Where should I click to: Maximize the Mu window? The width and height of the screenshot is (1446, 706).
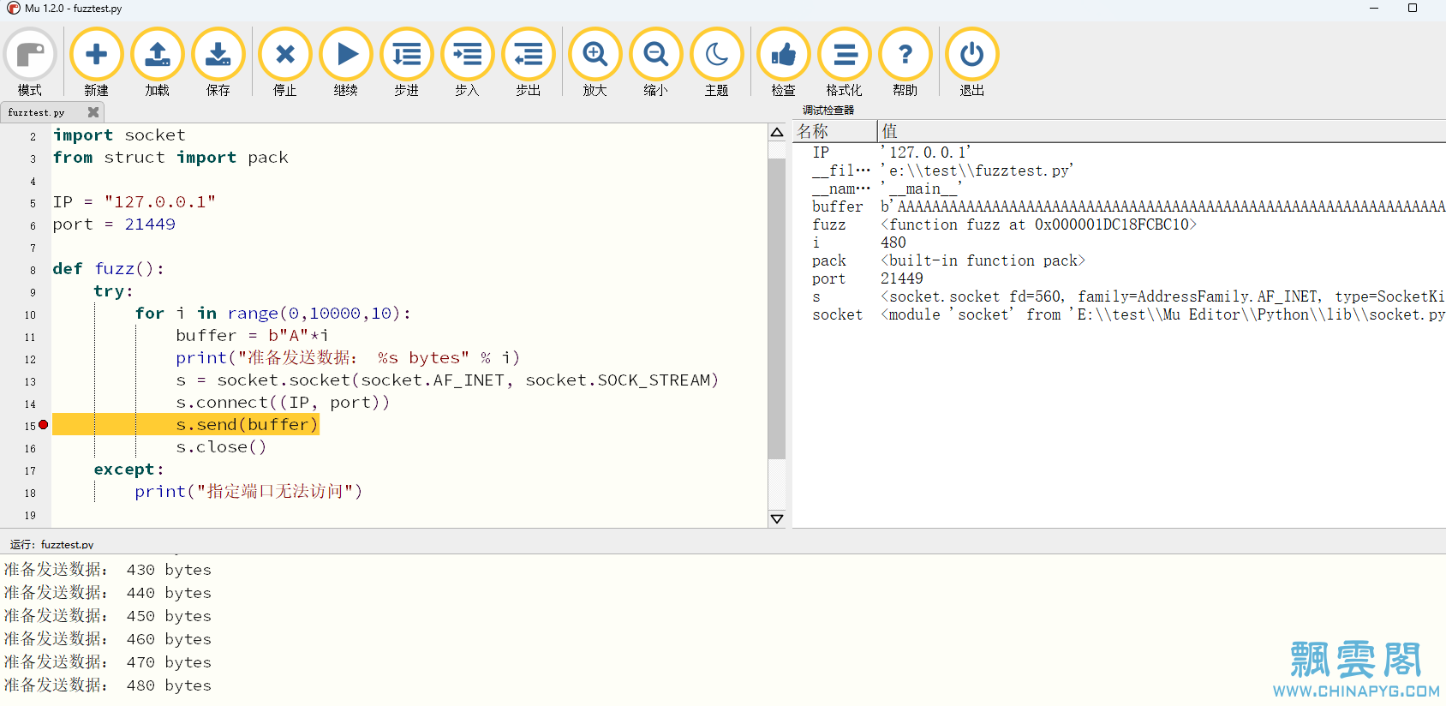pos(1413,8)
